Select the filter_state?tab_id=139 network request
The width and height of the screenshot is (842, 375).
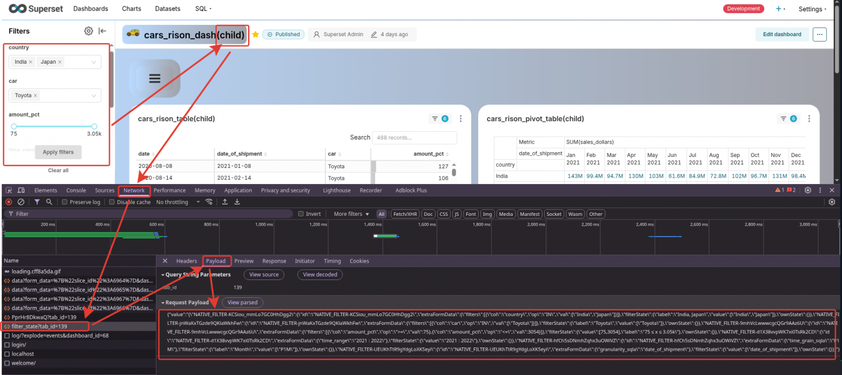point(44,326)
